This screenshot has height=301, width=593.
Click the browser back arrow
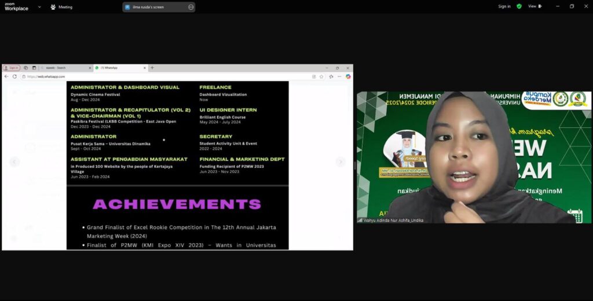click(x=7, y=76)
